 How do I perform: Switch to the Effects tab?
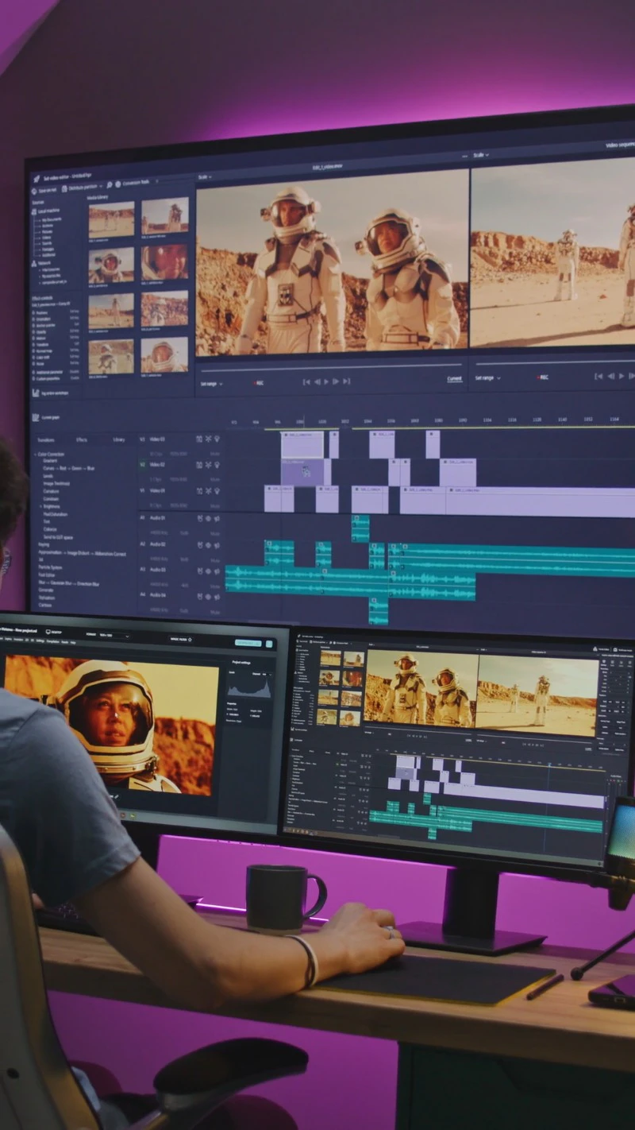tap(82, 439)
